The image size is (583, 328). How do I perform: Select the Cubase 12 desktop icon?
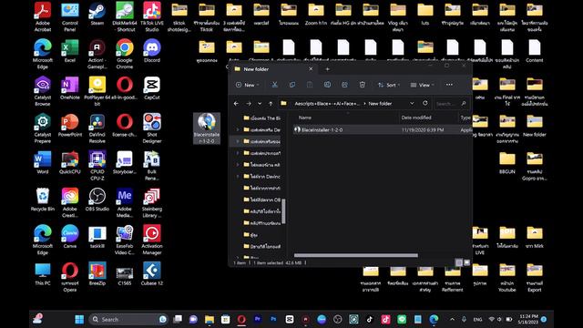pyautogui.click(x=152, y=274)
